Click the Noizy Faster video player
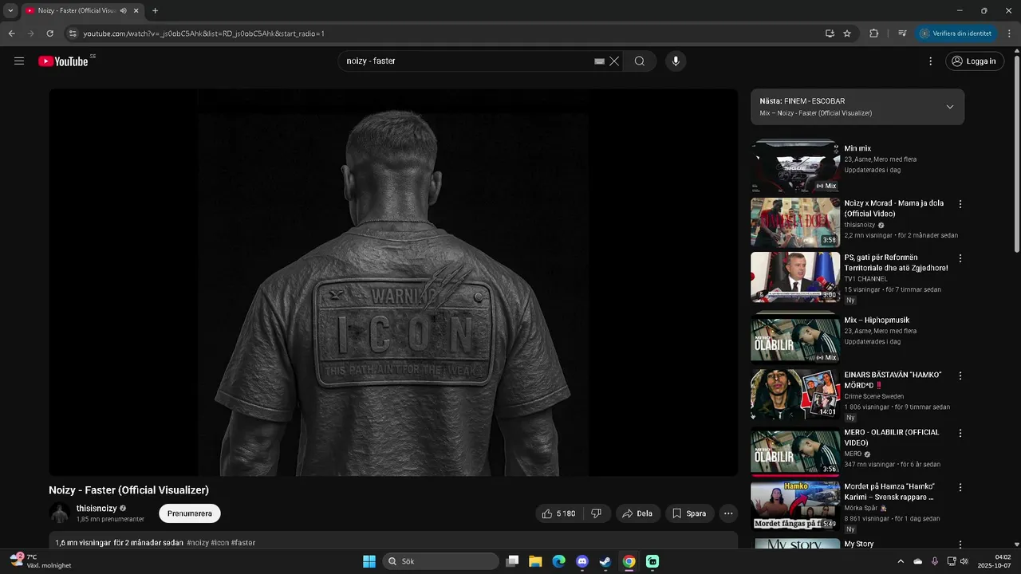The height and width of the screenshot is (574, 1021). click(393, 282)
